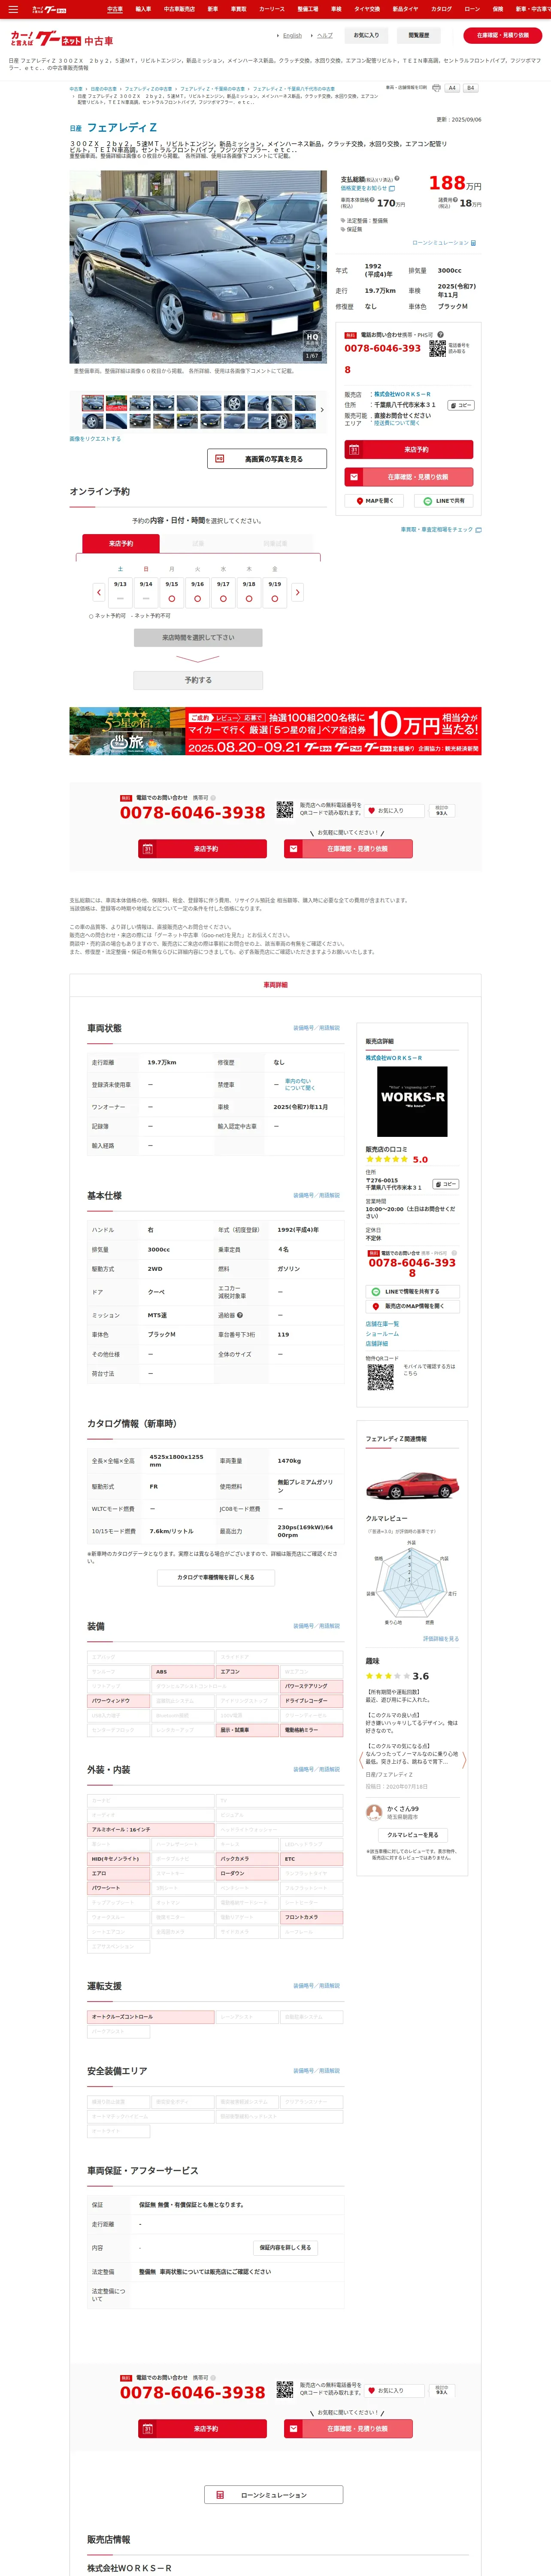Image resolution: width=551 pixels, height=2576 pixels.
Task: Click the help icon beside 車両本体価格
Action: point(373,199)
